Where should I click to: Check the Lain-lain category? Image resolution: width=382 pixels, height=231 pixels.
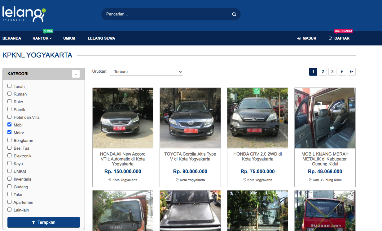[x=10, y=210]
